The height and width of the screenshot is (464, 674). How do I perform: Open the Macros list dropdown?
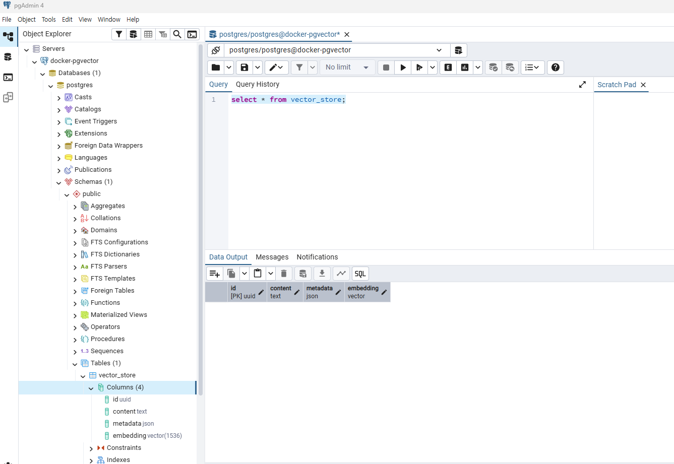[532, 68]
